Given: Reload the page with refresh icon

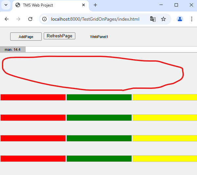Looking at the screenshot, I should pos(30,19).
